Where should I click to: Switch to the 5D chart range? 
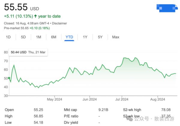pyautogui.click(x=23, y=37)
